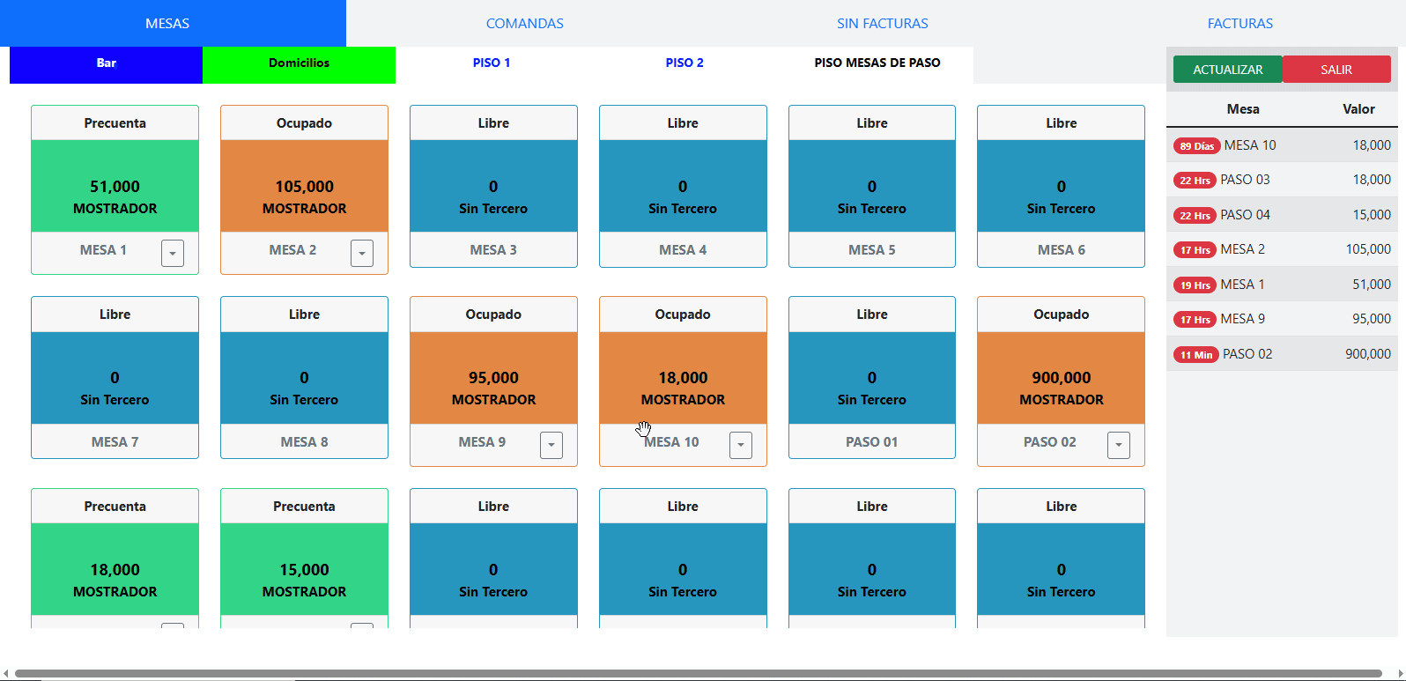The image size is (1406, 681).
Task: Click the 11 Min badge for PASO 02
Action: [1195, 355]
